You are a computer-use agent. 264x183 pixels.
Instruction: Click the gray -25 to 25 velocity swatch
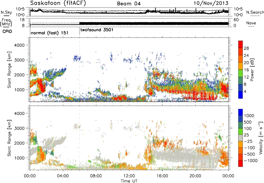241,138
